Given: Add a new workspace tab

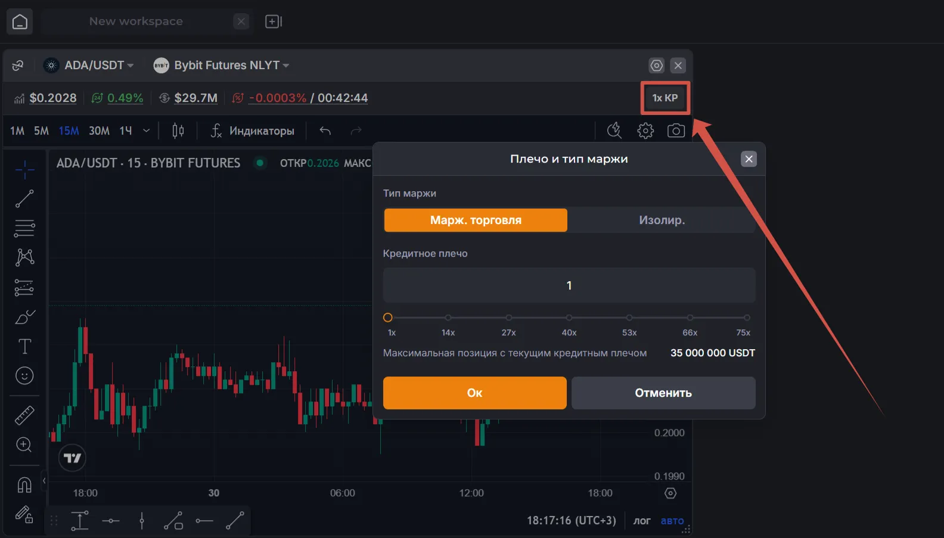Looking at the screenshot, I should (273, 21).
